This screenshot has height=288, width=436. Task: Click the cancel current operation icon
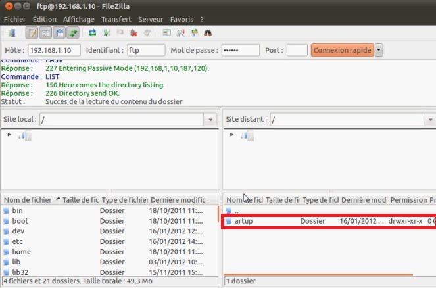(120, 33)
